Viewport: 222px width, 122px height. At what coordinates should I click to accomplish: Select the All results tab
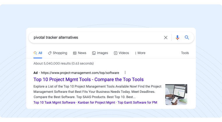(x=38, y=53)
